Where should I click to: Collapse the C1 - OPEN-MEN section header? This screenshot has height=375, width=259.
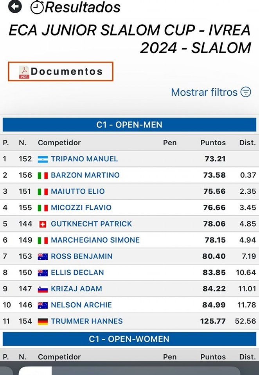(x=129, y=125)
